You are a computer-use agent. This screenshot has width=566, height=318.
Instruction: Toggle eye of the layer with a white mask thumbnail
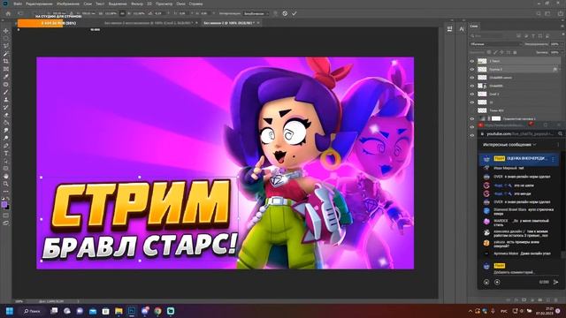pos(471,118)
